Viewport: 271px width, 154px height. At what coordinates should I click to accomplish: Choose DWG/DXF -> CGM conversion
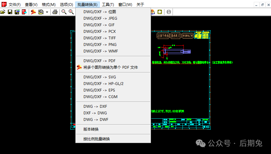(x=113, y=97)
